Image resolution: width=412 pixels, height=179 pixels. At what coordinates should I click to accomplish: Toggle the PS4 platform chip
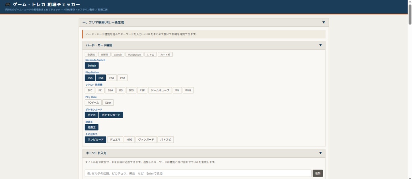click(x=101, y=78)
